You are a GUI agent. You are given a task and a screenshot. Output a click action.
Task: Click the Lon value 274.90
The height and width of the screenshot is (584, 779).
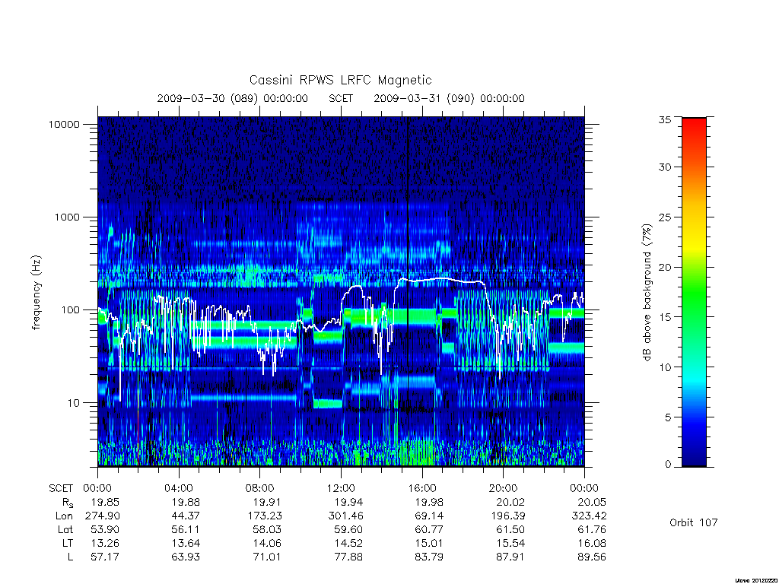(x=103, y=516)
